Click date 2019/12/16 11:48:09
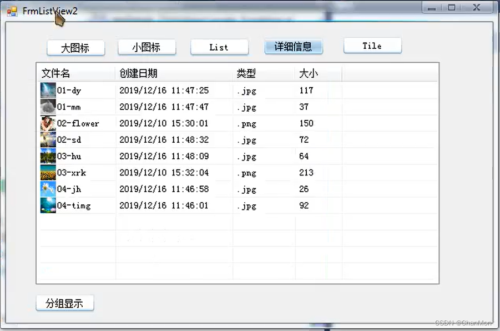Screen dimensions: 500x331 (x=164, y=156)
